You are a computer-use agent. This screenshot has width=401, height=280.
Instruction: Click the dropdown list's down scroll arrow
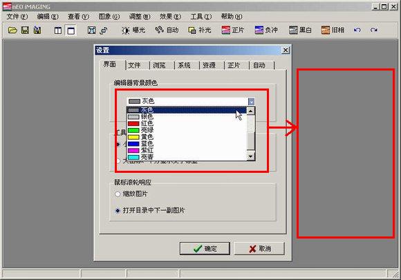(x=250, y=156)
